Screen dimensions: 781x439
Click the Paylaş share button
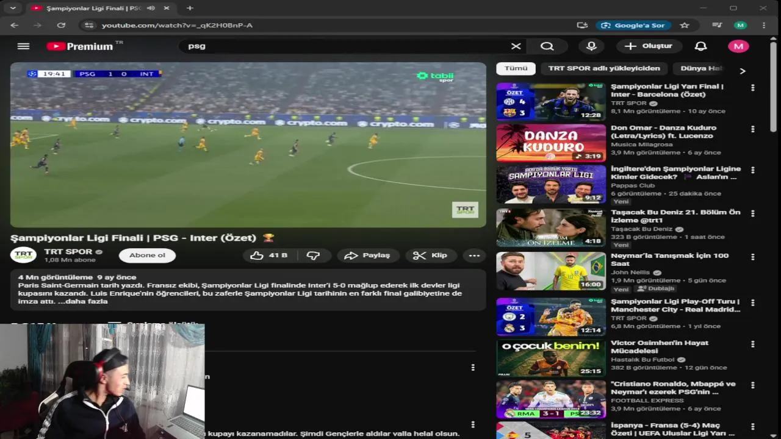tap(368, 255)
